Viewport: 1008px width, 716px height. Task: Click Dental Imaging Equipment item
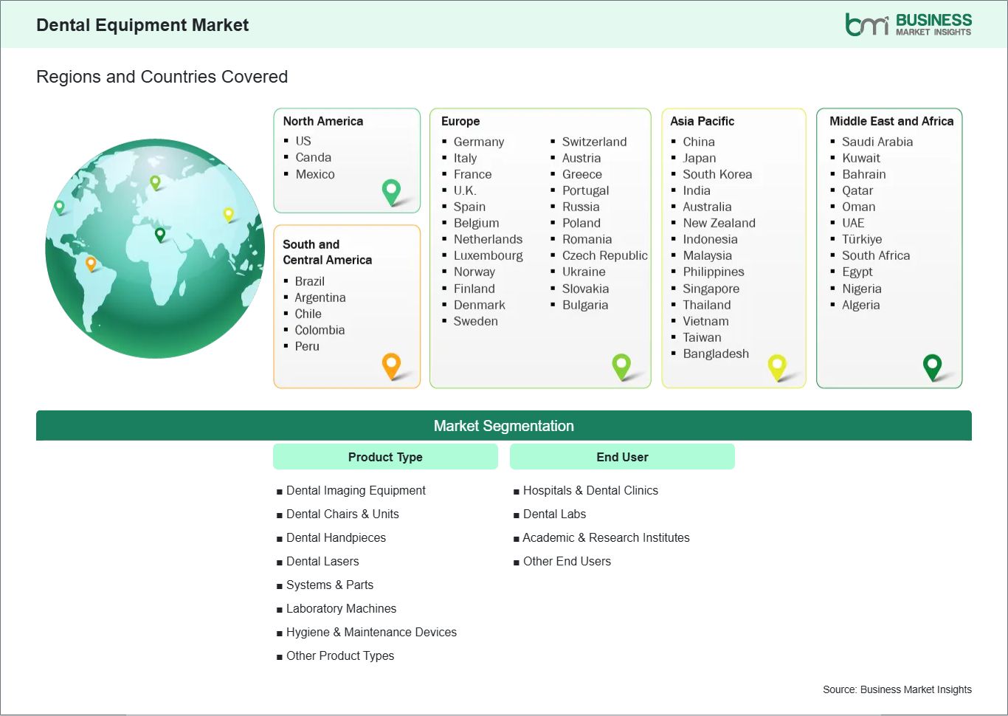tap(356, 490)
